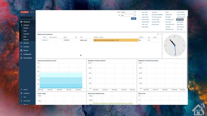Select This month so far range
207x116 pixels.
[170, 24]
